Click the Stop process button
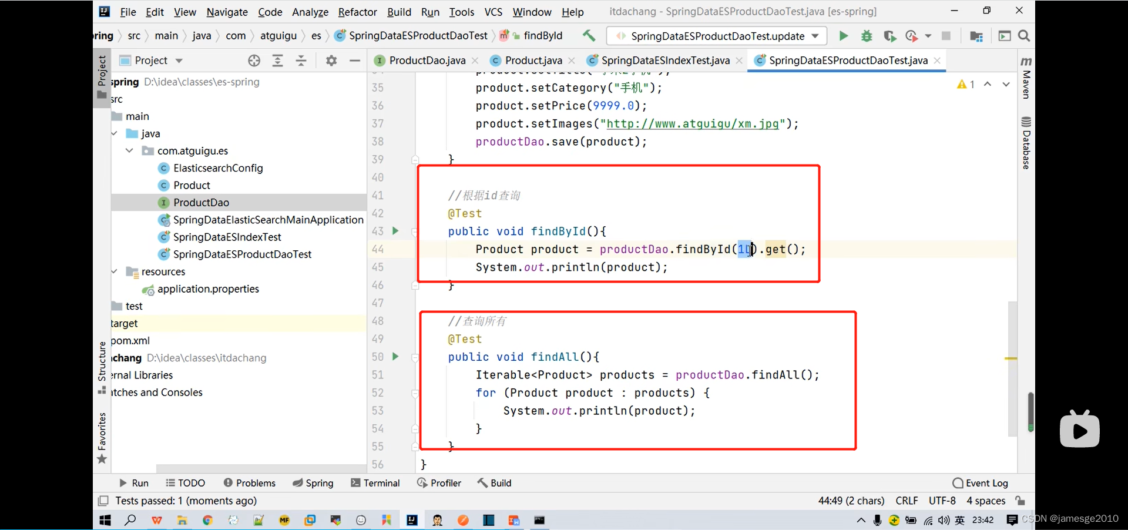This screenshot has width=1128, height=530. (x=946, y=36)
